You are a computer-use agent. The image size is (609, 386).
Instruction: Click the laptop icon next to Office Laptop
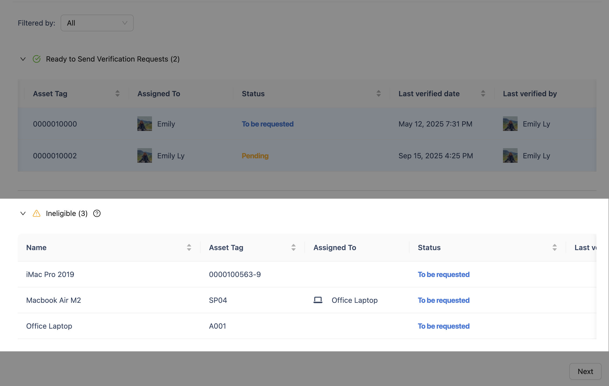coord(318,300)
